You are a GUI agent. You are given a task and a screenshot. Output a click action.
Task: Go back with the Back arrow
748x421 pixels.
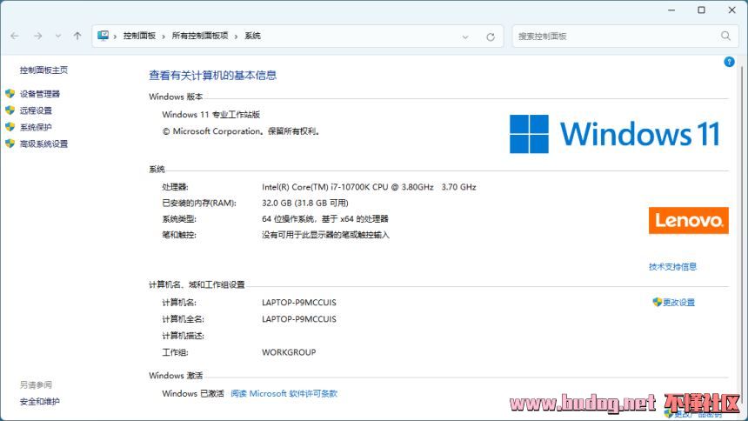tap(15, 36)
